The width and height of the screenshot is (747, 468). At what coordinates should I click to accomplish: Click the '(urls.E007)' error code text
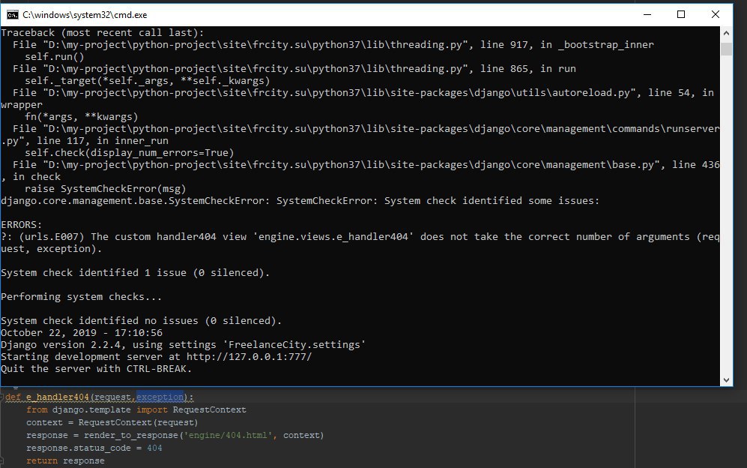pyautogui.click(x=52, y=236)
